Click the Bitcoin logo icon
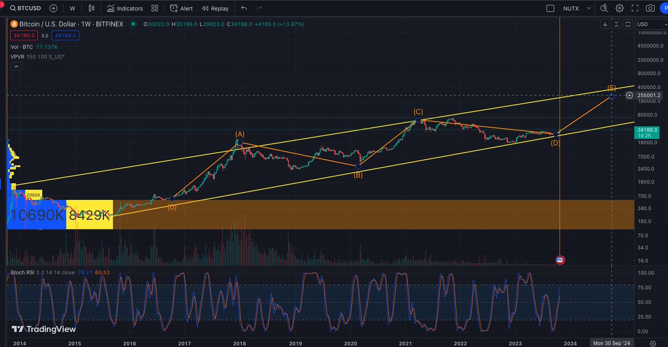The image size is (668, 347). click(14, 24)
